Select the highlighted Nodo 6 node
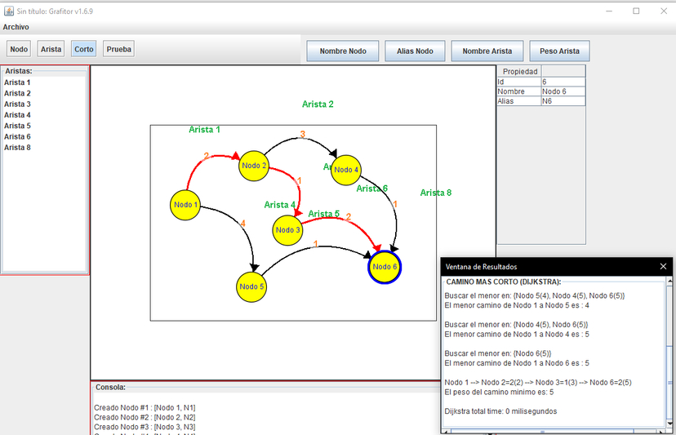The image size is (676, 435). tap(385, 267)
